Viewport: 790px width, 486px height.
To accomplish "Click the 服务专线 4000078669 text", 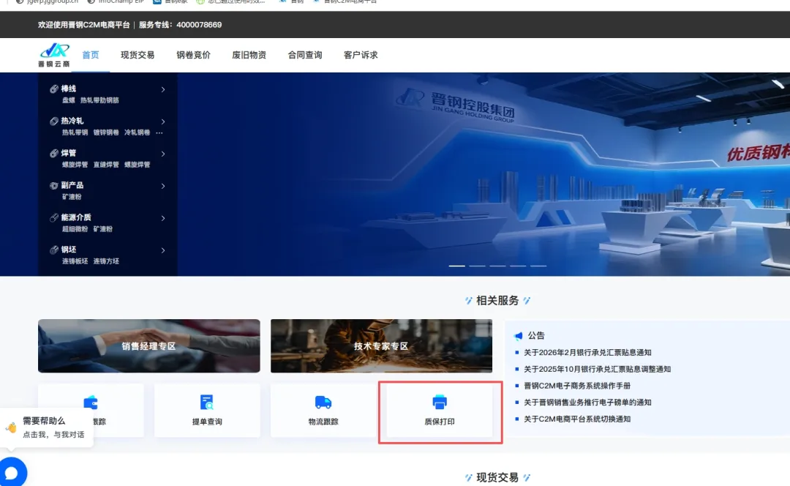I will [x=181, y=25].
